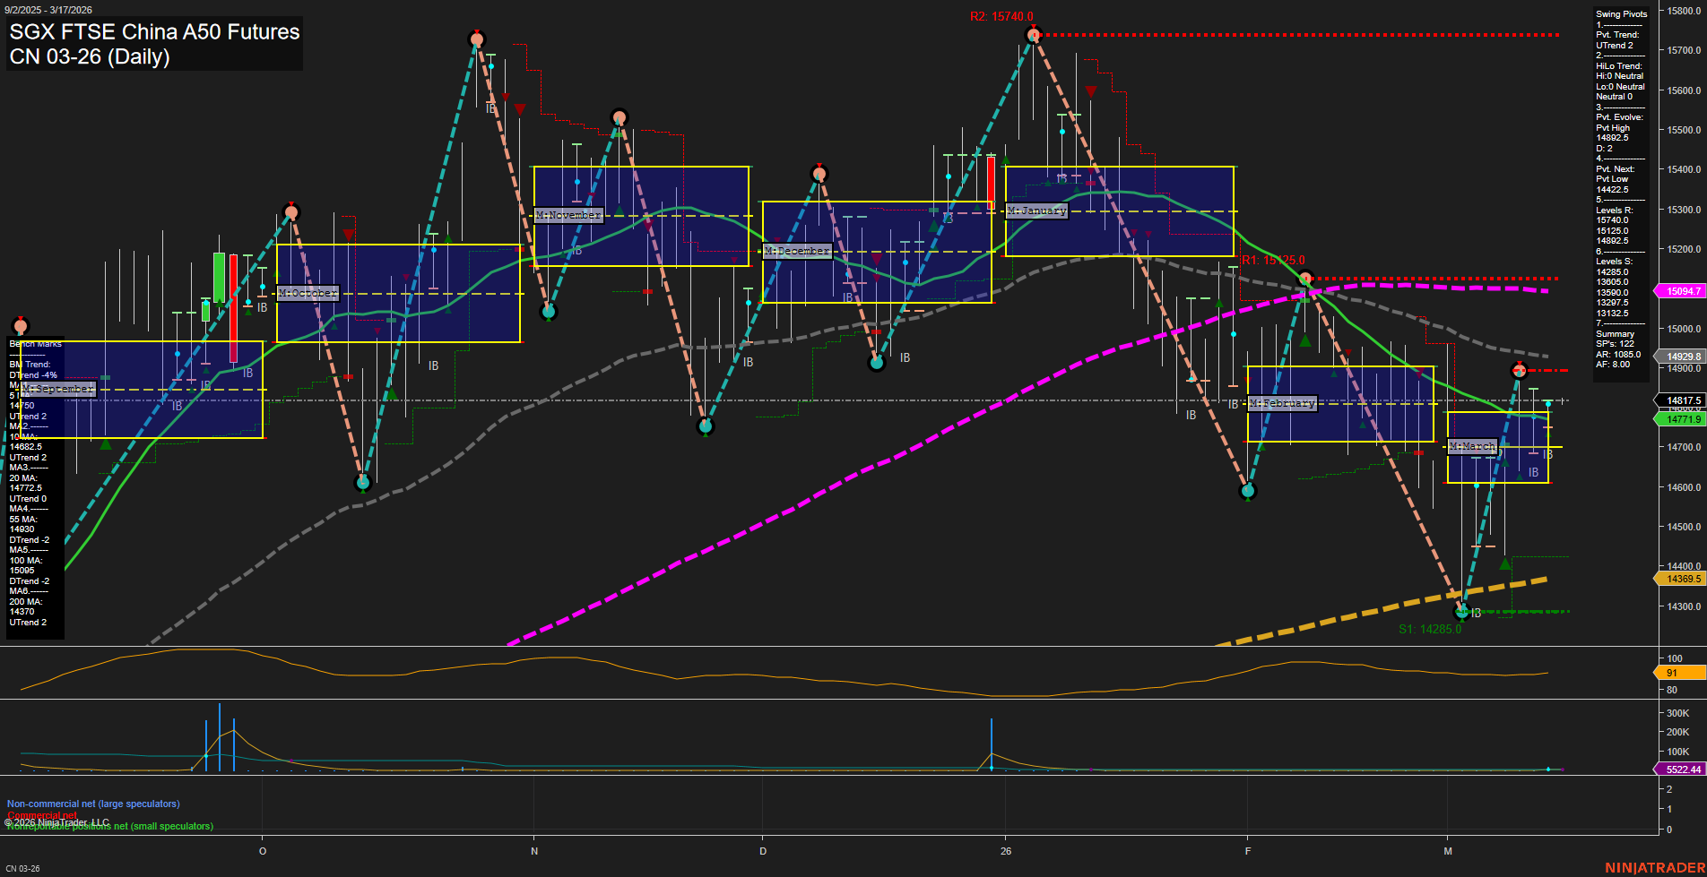The image size is (1707, 877).
Task: Click the R2: 15740.0 resistance label
Action: pyautogui.click(x=1001, y=15)
